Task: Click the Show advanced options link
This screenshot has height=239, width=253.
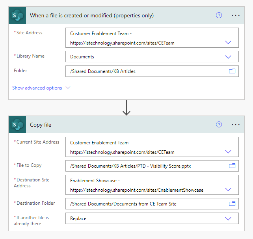Action: (x=37, y=88)
